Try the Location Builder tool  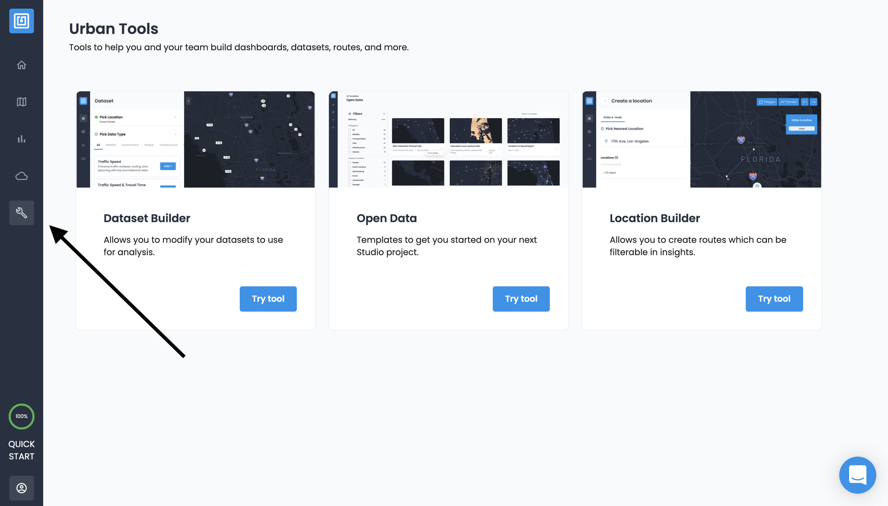click(x=774, y=299)
